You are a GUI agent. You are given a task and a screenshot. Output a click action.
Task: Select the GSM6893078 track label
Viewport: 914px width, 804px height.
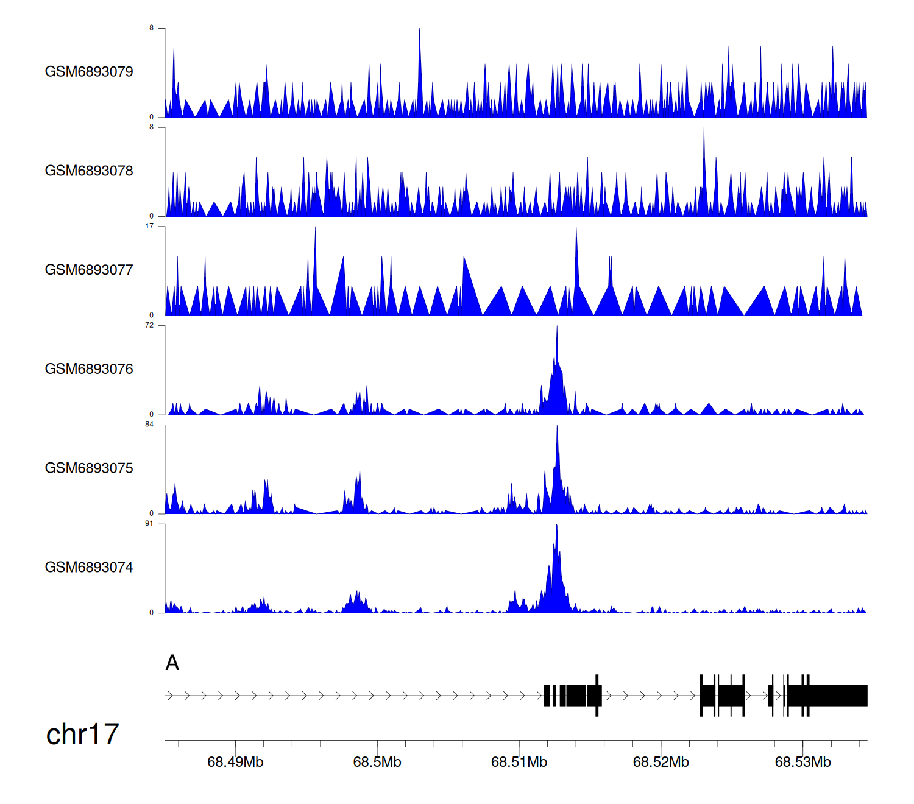[89, 171]
